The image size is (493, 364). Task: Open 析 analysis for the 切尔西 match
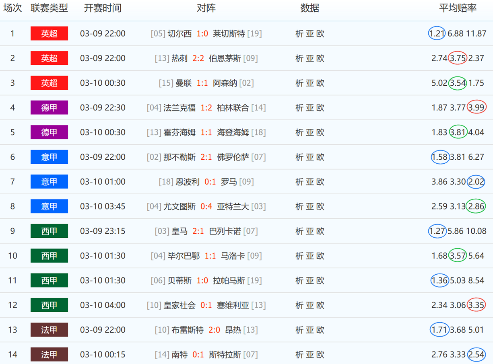coord(299,34)
